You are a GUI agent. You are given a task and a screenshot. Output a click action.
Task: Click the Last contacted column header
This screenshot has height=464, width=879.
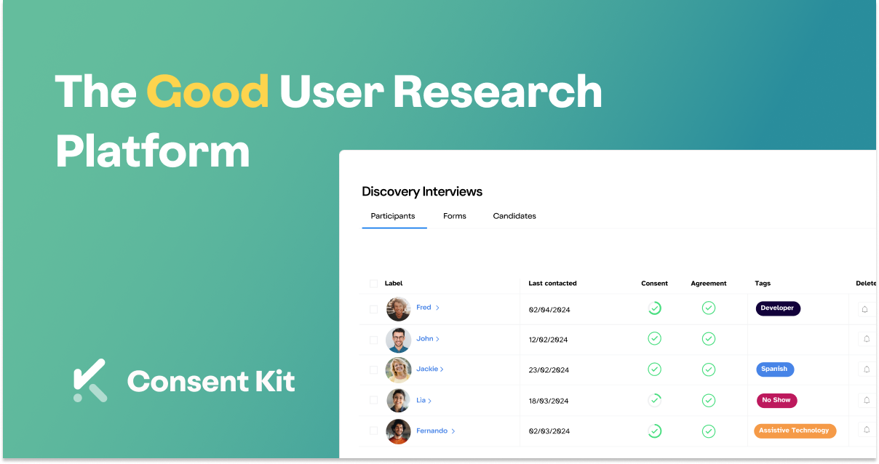pos(552,284)
